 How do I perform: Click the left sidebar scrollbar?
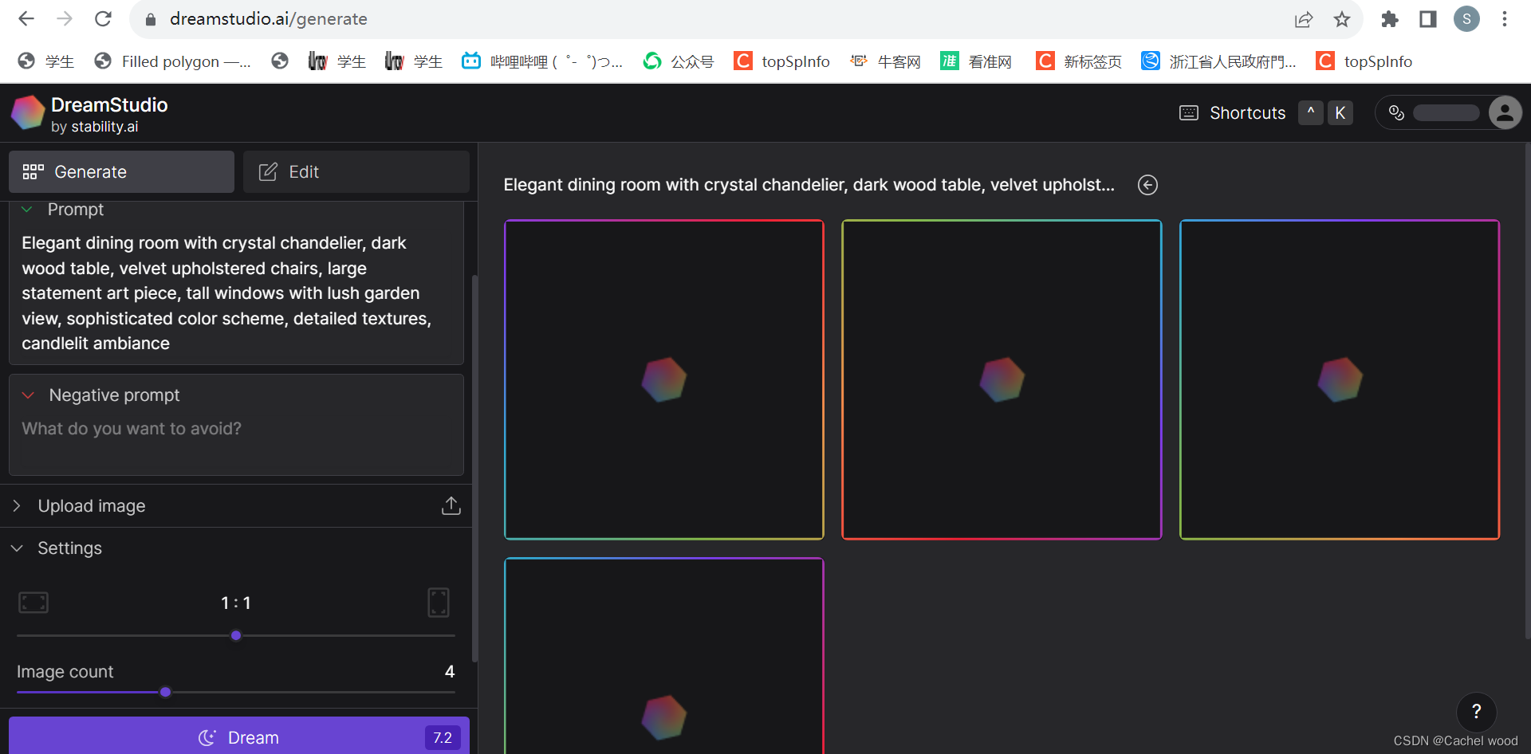pyautogui.click(x=475, y=468)
